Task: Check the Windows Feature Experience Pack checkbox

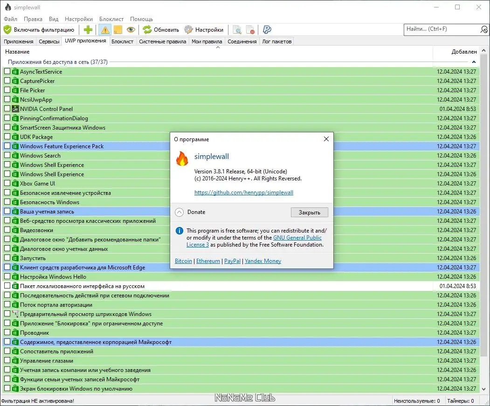Action: click(x=7, y=146)
